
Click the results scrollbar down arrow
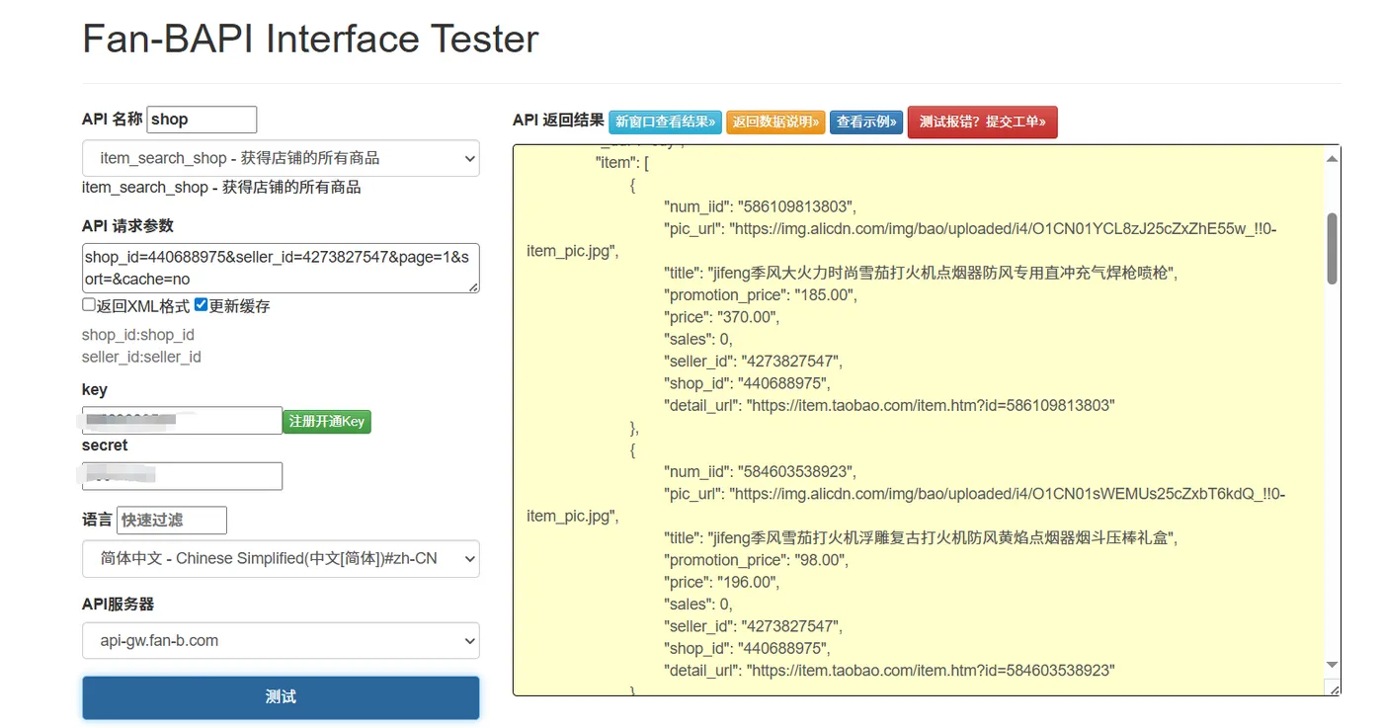click(x=1332, y=665)
